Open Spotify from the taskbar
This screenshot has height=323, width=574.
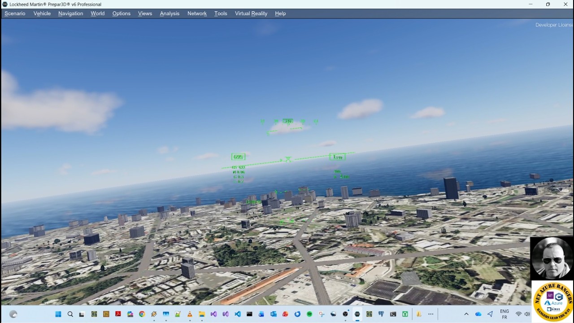[x=309, y=314]
